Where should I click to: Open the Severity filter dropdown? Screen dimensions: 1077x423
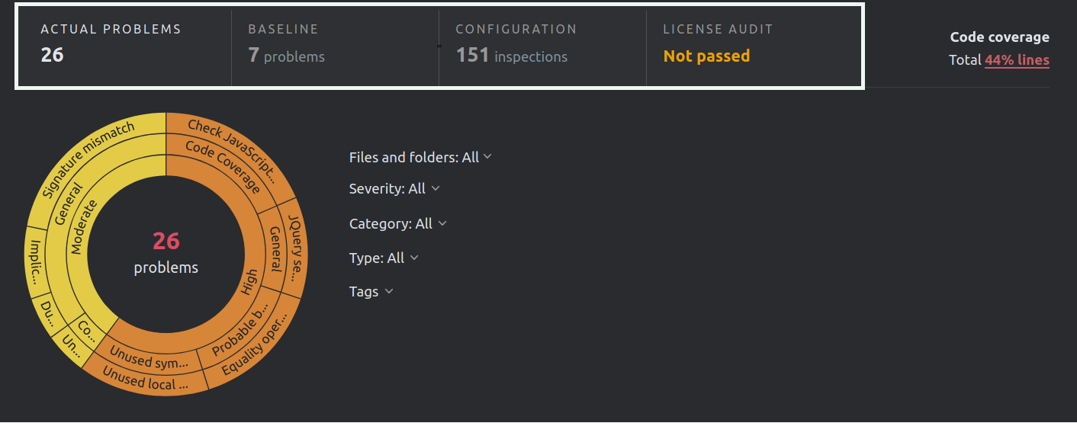coord(394,188)
